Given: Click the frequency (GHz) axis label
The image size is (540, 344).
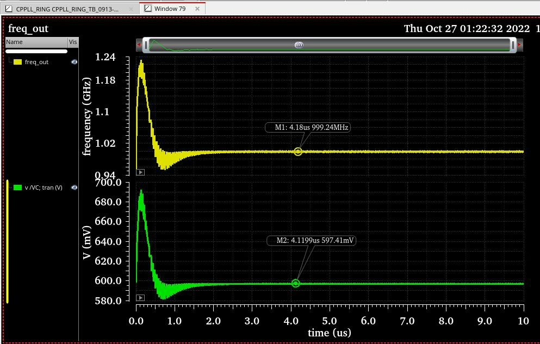Looking at the screenshot, I should 87,116.
